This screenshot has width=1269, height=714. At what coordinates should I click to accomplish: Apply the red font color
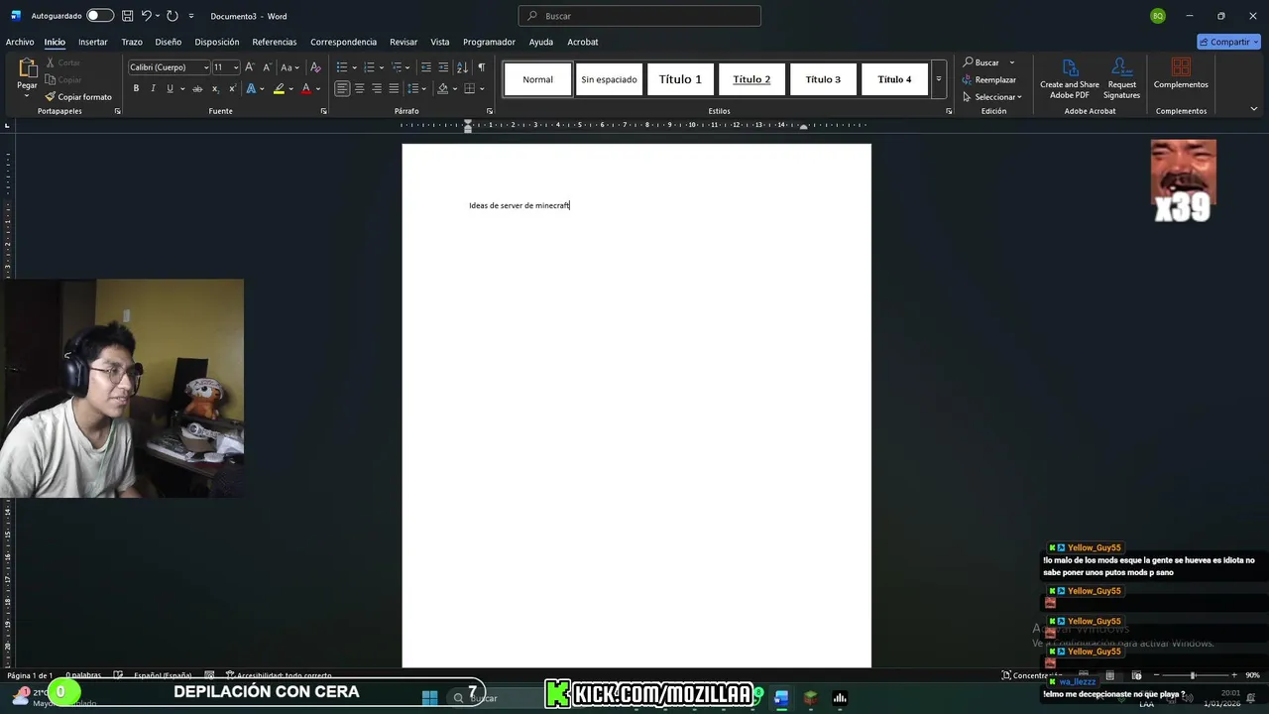305,88
